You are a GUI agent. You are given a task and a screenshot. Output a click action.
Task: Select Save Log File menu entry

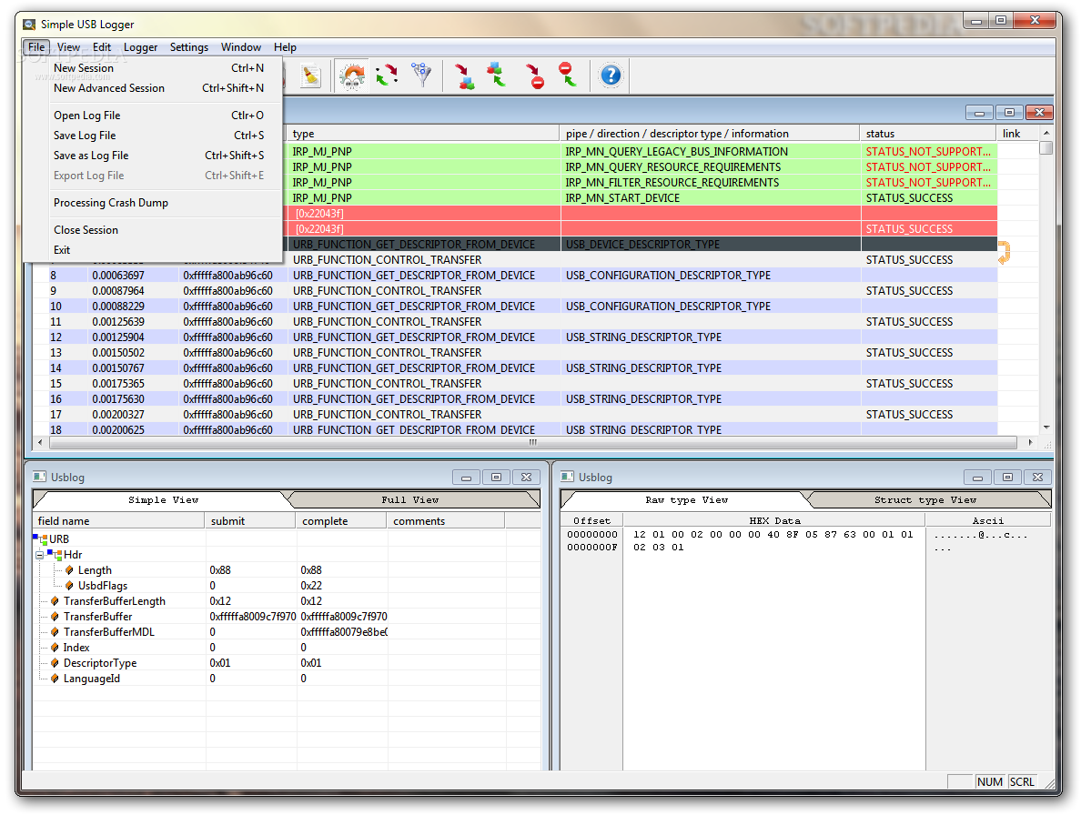[x=154, y=135]
